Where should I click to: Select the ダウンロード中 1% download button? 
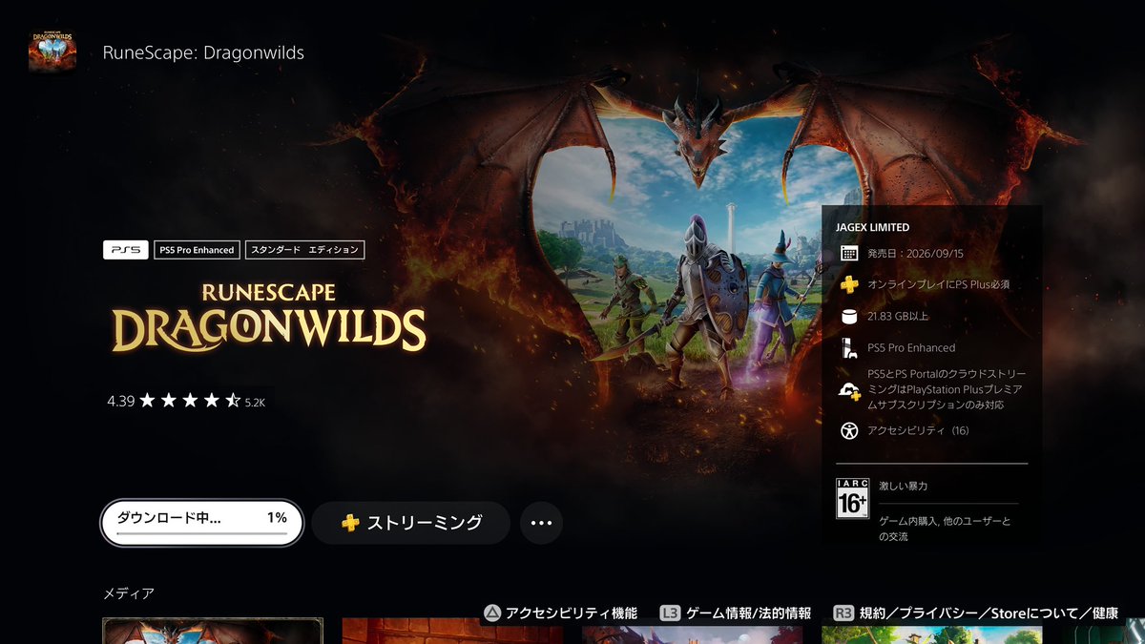[202, 522]
